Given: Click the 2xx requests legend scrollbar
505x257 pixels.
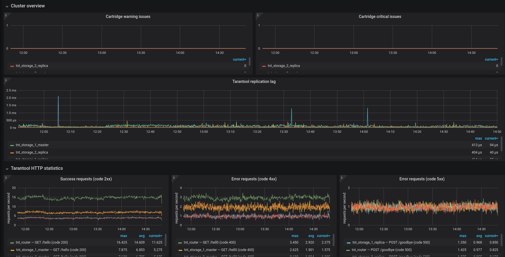Looking at the screenshot, I should [x=166, y=240].
